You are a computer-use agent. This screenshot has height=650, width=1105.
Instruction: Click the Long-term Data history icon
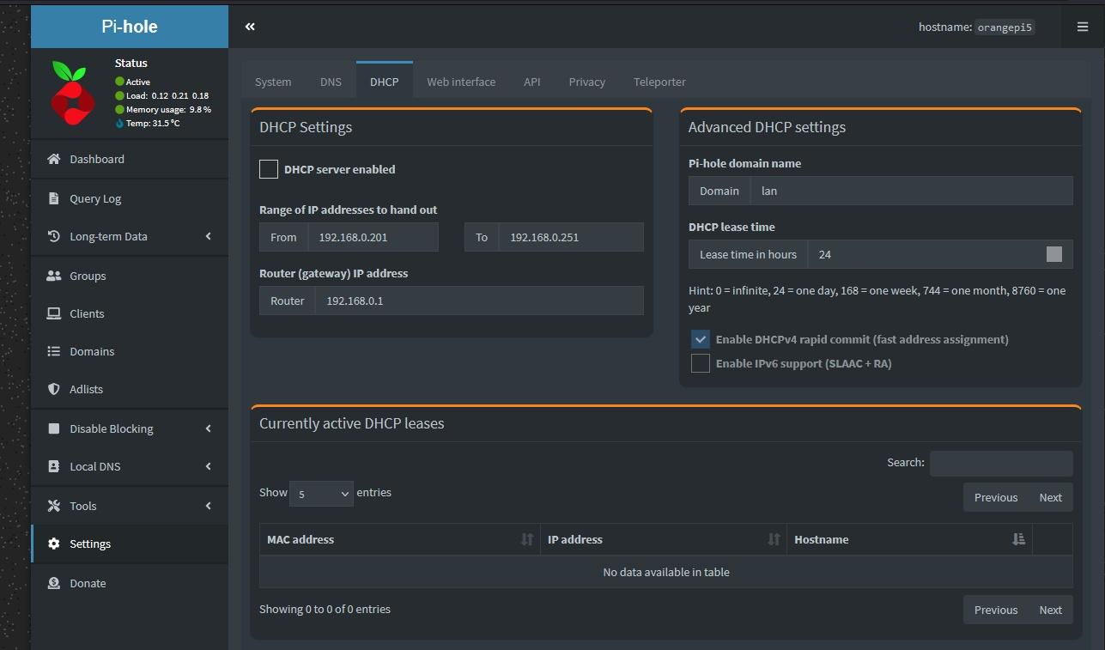coord(54,236)
